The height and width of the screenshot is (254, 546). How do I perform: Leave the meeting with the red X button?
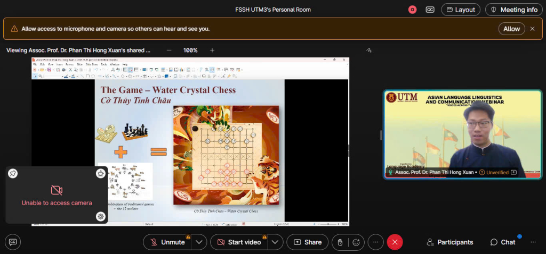tap(395, 242)
